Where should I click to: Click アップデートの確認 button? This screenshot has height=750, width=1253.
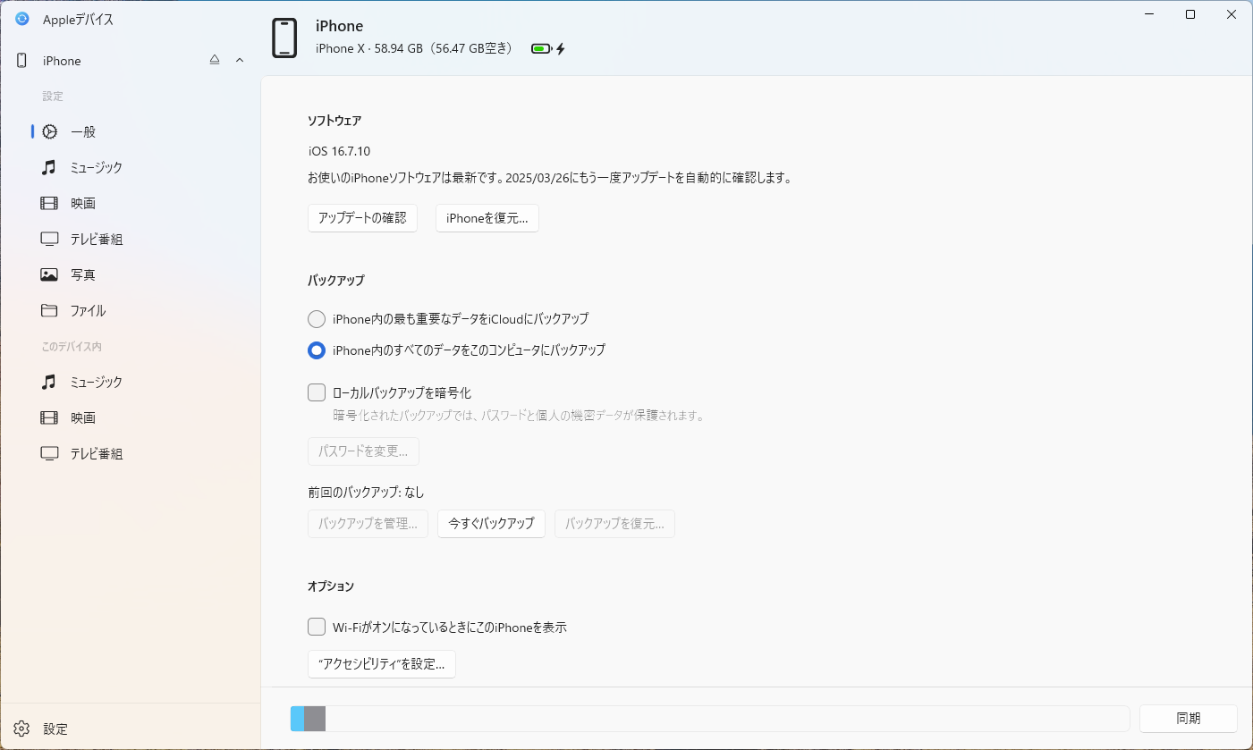pos(362,217)
